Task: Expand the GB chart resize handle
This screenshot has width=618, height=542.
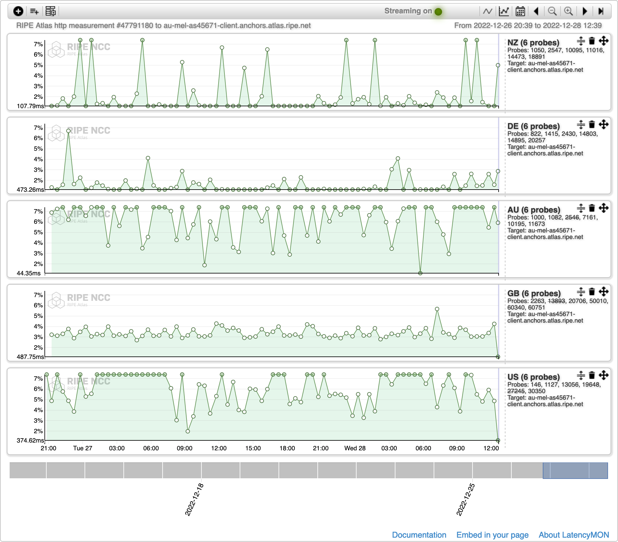Action: tap(580, 292)
